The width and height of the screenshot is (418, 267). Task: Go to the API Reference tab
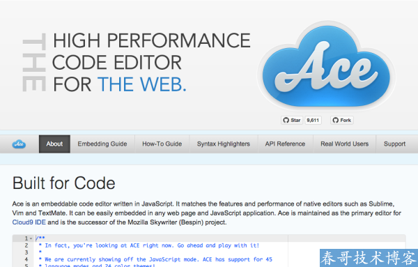point(285,144)
